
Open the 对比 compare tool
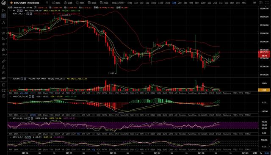[104, 3]
